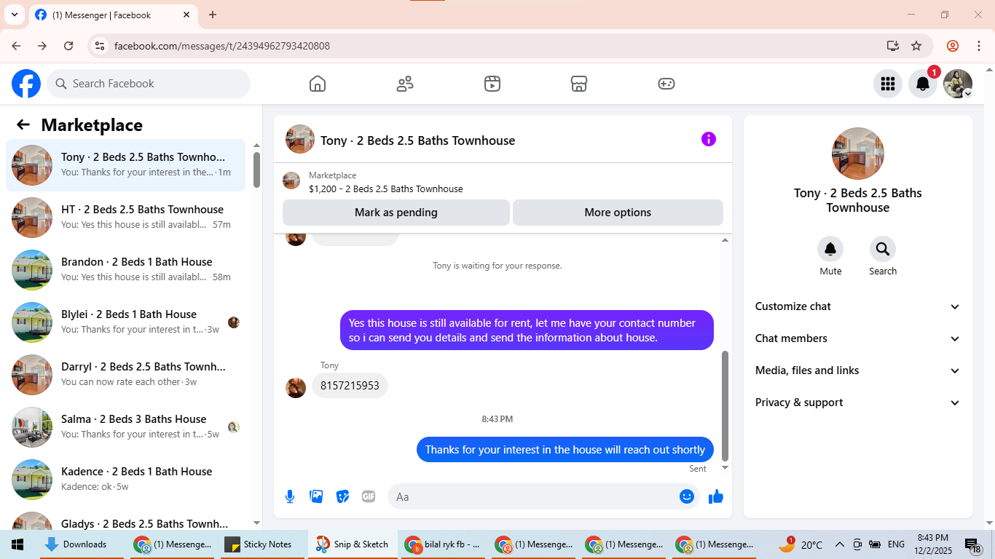Open the apps grid menu icon
Screen dimensions: 995x559
click(887, 84)
